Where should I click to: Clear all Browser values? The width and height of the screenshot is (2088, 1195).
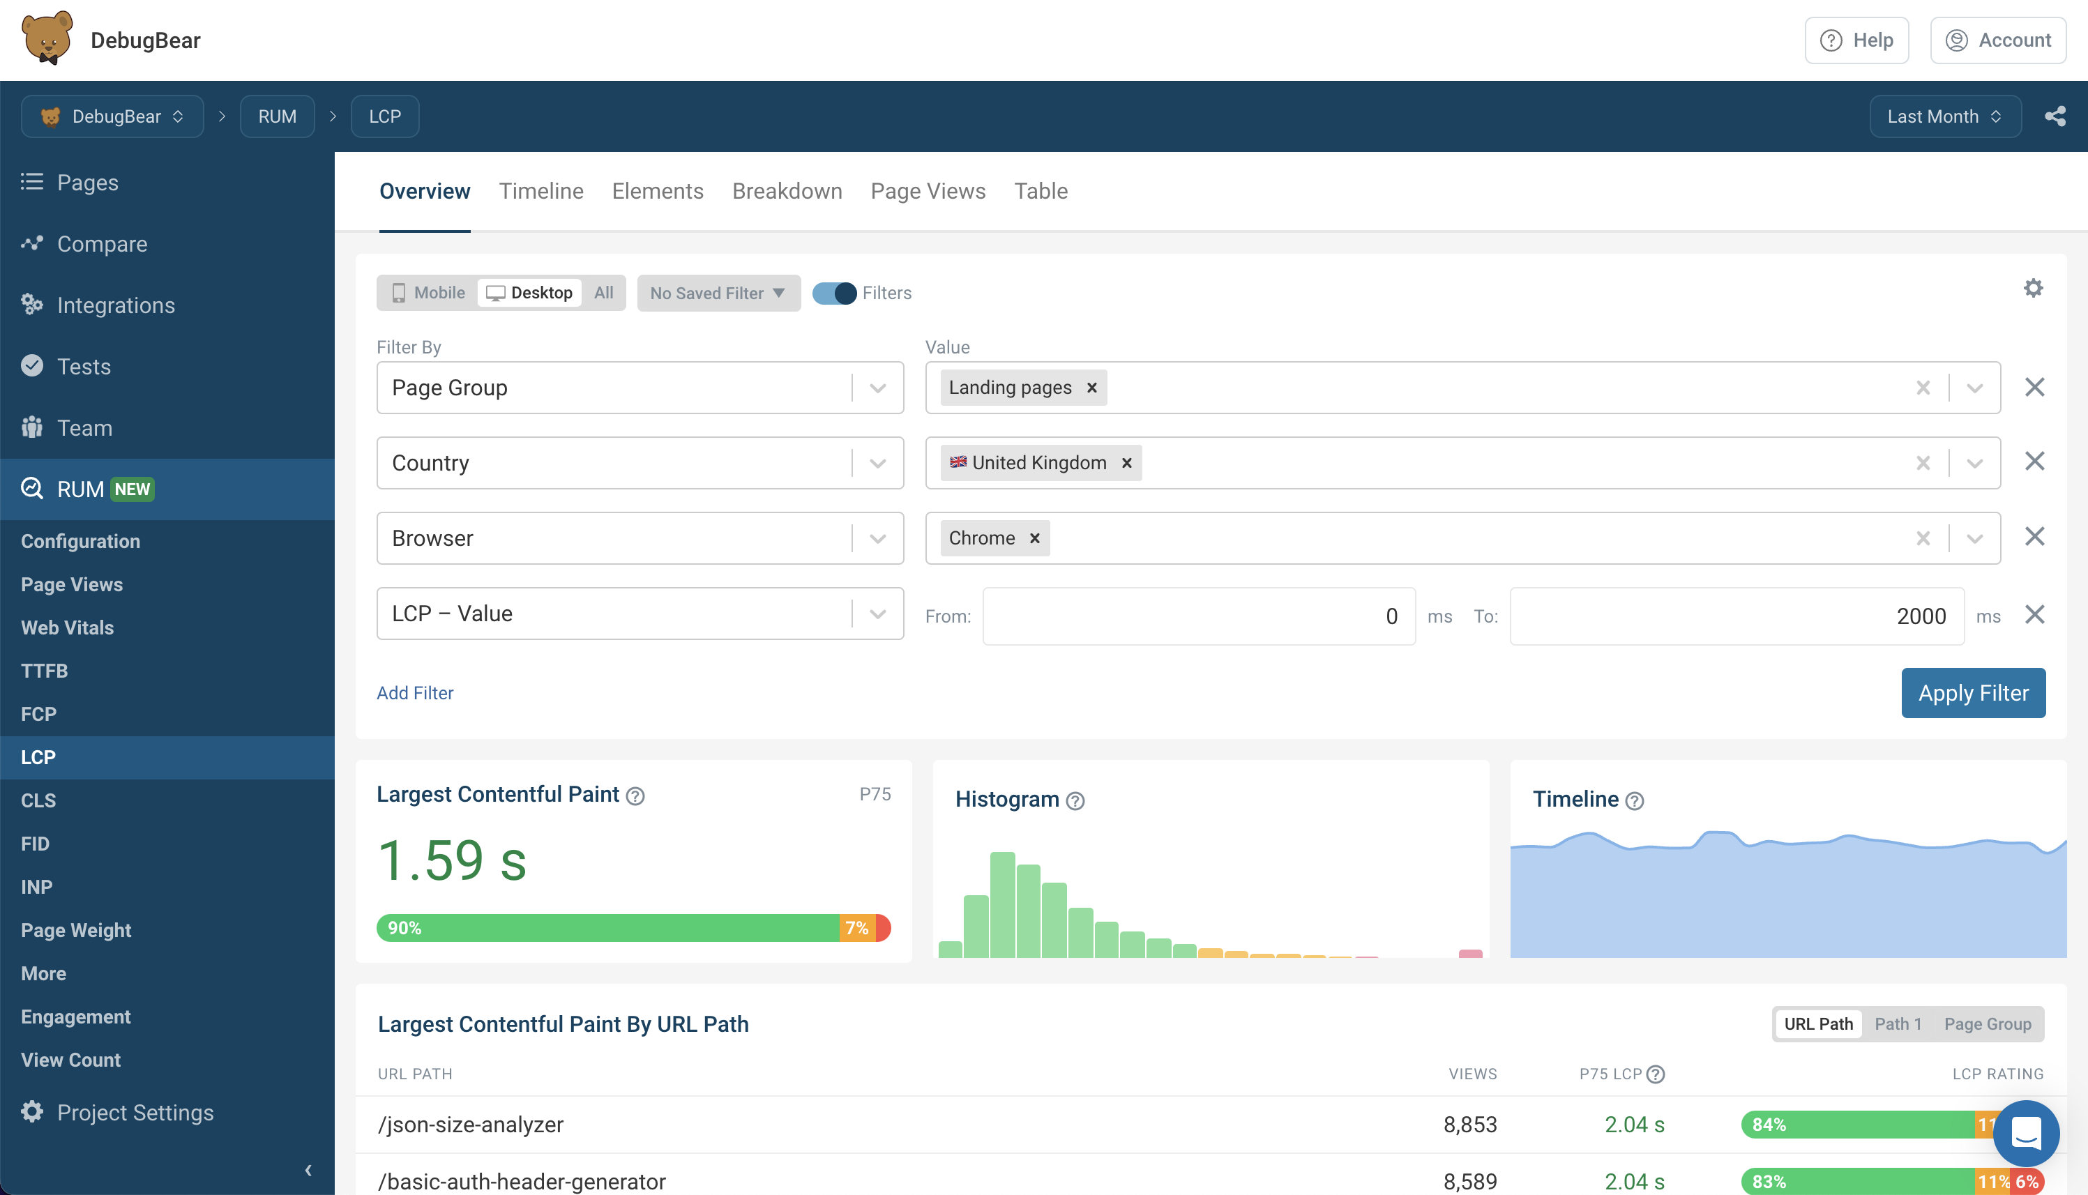pos(1923,538)
